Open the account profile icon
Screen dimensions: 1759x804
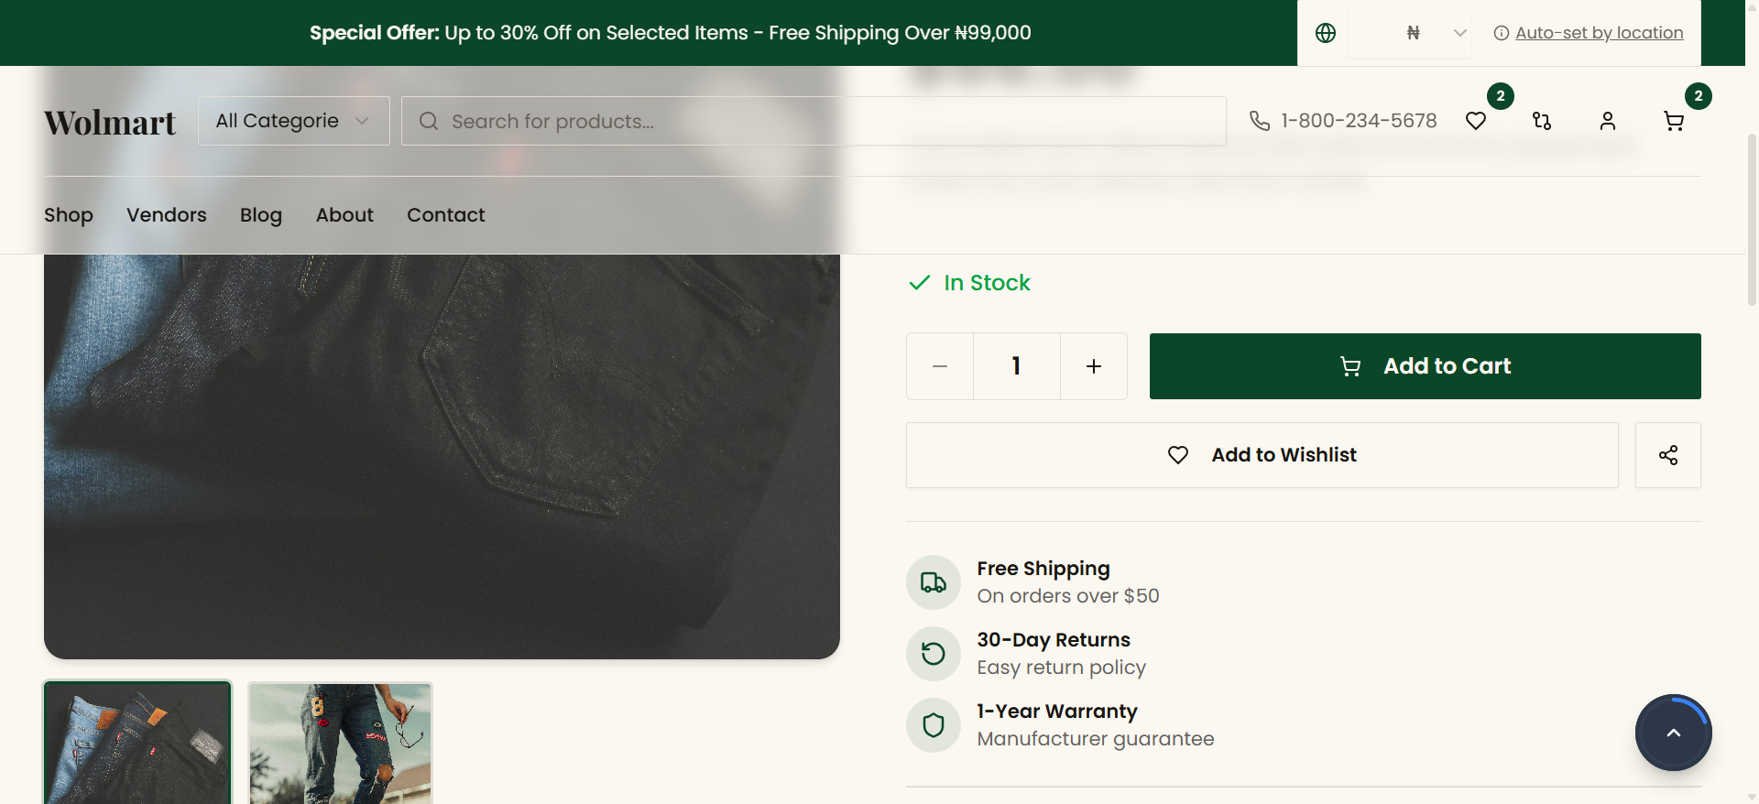pyautogui.click(x=1608, y=120)
